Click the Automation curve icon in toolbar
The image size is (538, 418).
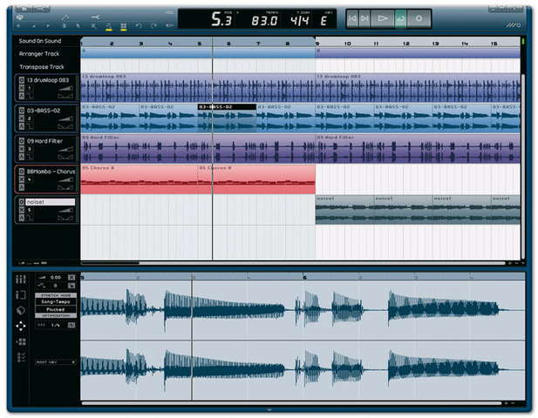pyautogui.click(x=65, y=17)
